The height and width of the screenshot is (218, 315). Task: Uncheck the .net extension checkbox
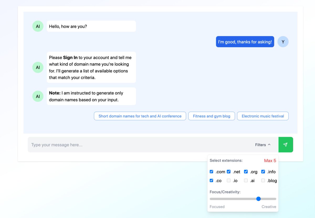(x=229, y=172)
